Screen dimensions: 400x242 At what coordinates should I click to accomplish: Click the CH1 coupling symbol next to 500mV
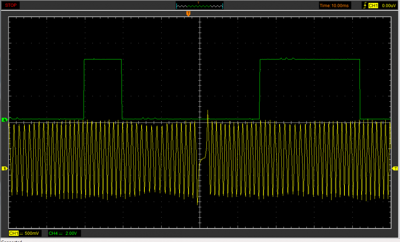tap(21, 233)
